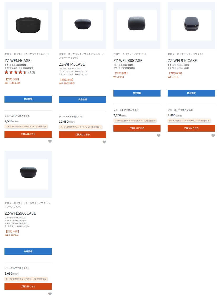The image size is (220, 297).
Task: Add ZZ-WFL900CASE to favorites heart
Action: point(159,136)
